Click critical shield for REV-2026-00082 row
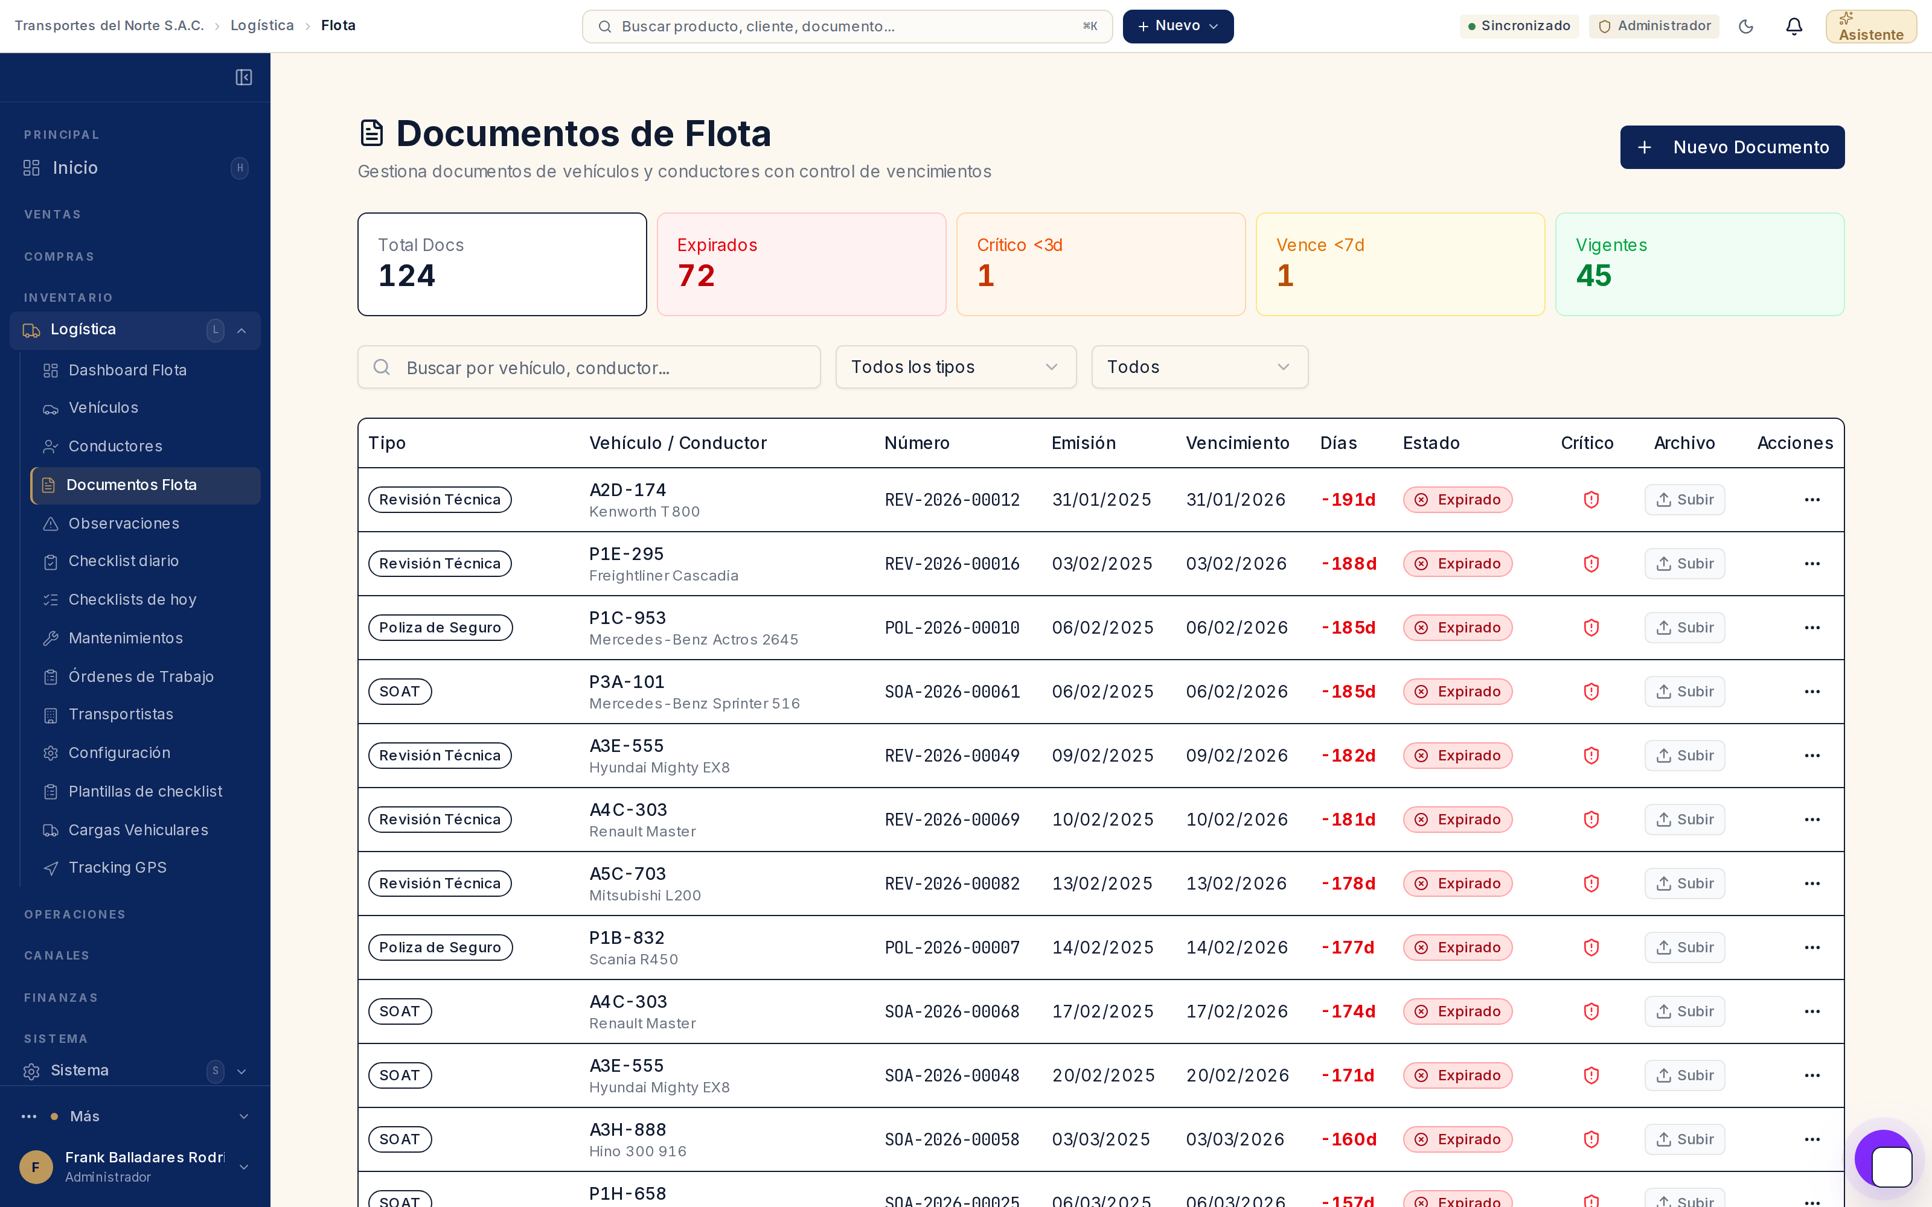1932x1207 pixels. coord(1591,883)
